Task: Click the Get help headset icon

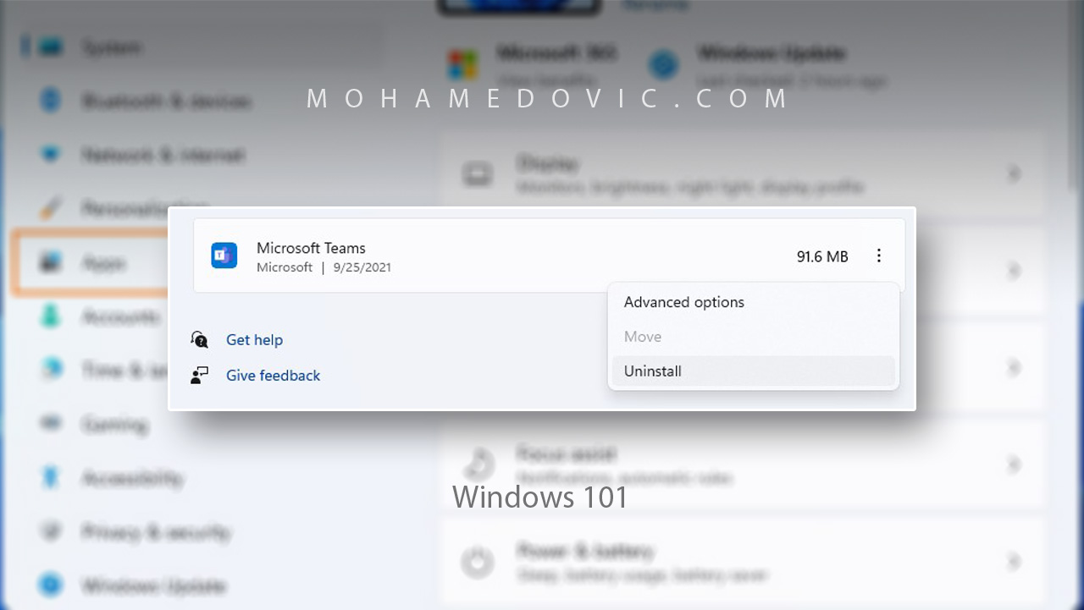Action: 200,340
